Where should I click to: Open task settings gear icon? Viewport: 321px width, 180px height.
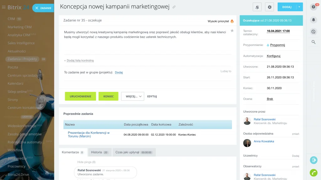pyautogui.click(x=269, y=7)
